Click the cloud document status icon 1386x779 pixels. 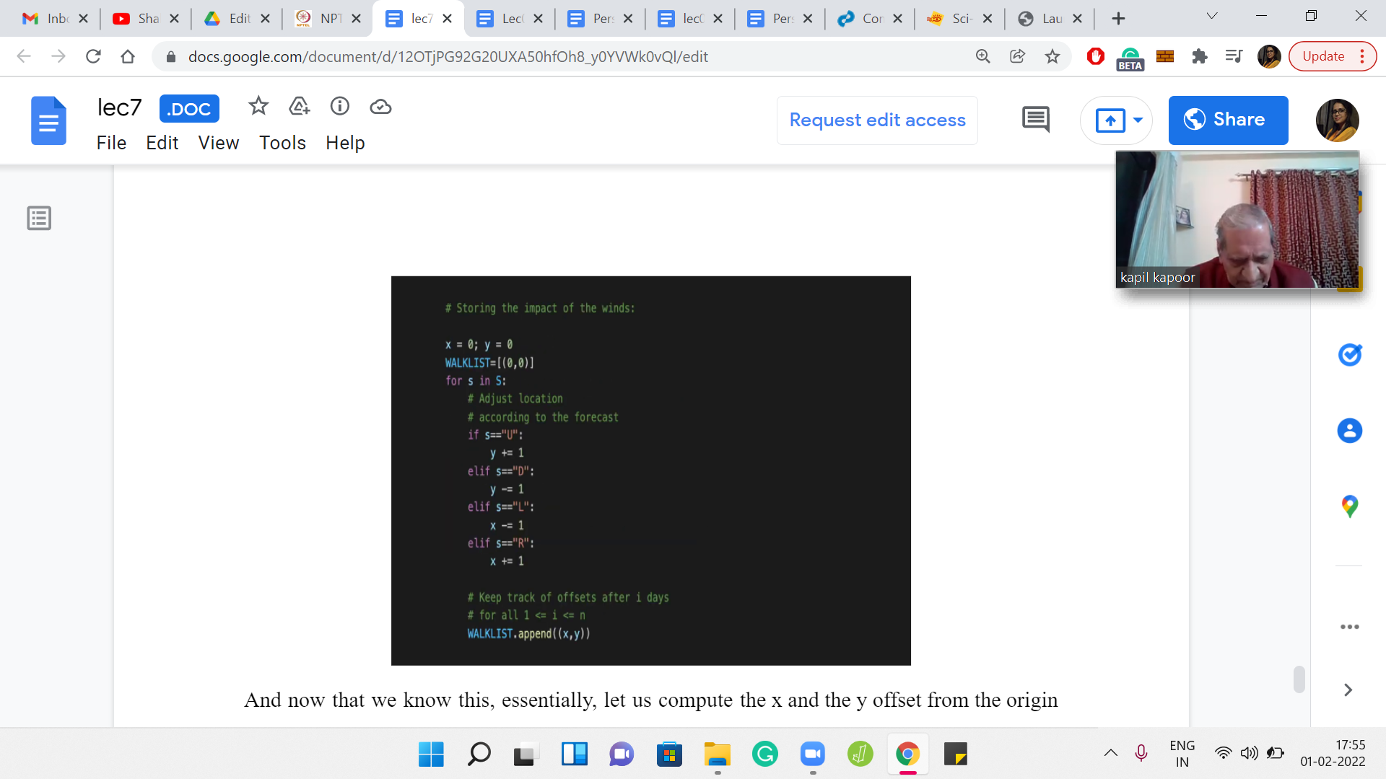click(x=380, y=107)
